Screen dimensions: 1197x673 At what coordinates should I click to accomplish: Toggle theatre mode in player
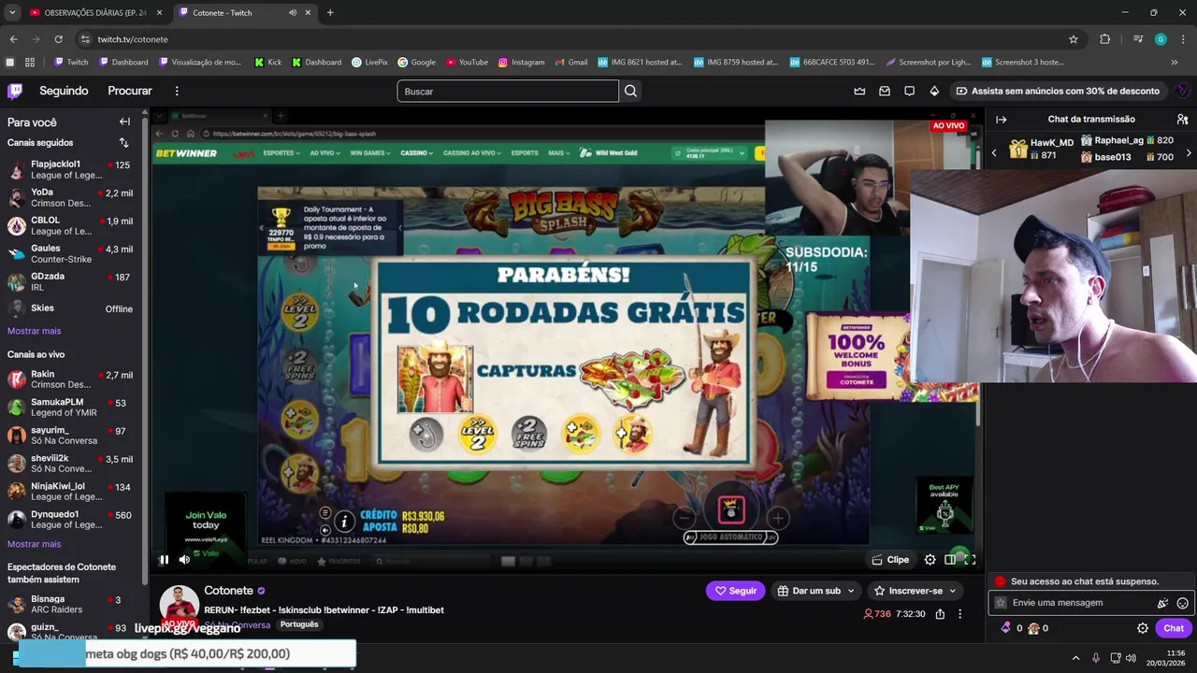tap(950, 560)
